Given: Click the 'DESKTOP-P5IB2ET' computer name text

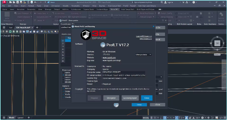Looking at the screenshot, I should pyautogui.click(x=111, y=72).
